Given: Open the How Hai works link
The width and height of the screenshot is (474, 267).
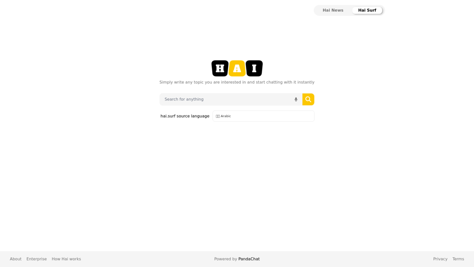Looking at the screenshot, I should [x=66, y=259].
